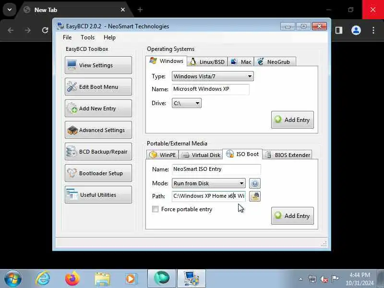Open Windows Media Player from the taskbar
Image resolution: width=384 pixels, height=288 pixels.
click(131, 279)
